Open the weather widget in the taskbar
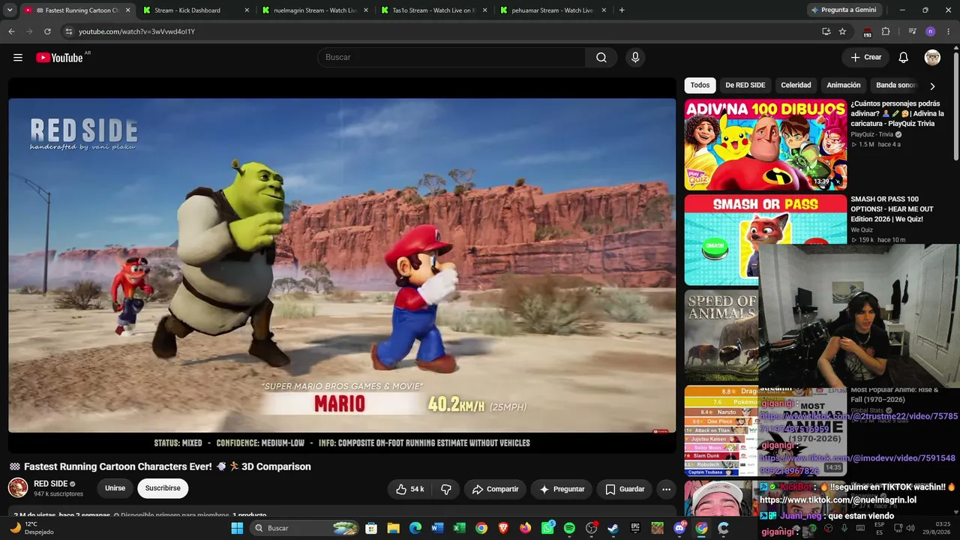 tap(31, 528)
